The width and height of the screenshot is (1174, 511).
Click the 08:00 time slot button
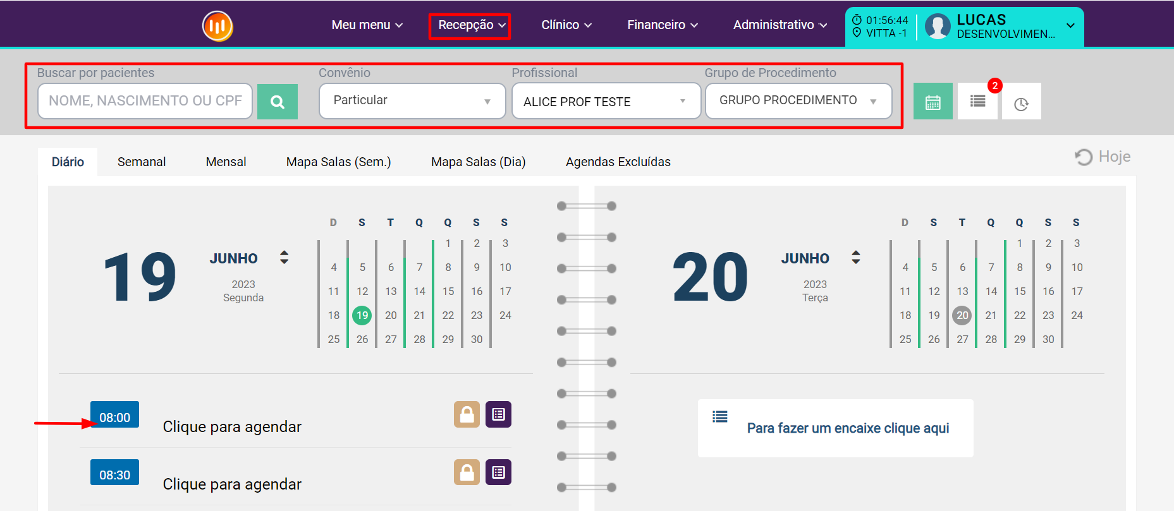[x=114, y=417]
